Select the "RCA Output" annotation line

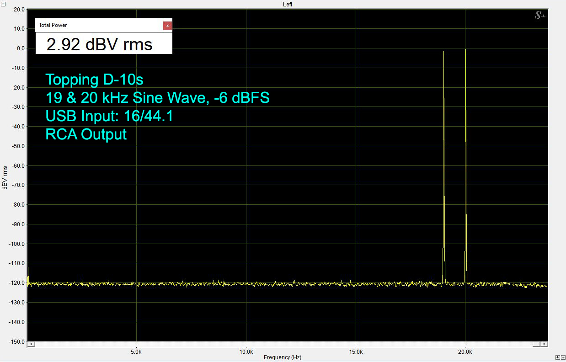[86, 134]
